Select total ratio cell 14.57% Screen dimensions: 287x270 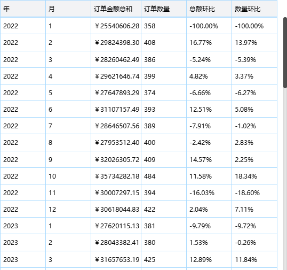click(x=209, y=159)
